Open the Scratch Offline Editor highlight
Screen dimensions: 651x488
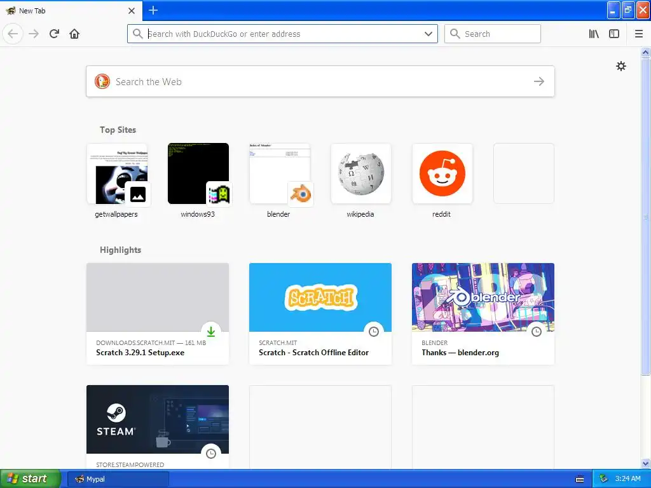click(x=320, y=314)
